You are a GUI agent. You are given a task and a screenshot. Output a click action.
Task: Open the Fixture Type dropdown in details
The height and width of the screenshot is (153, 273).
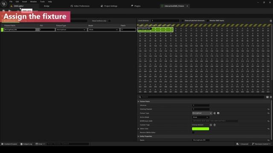point(202,113)
